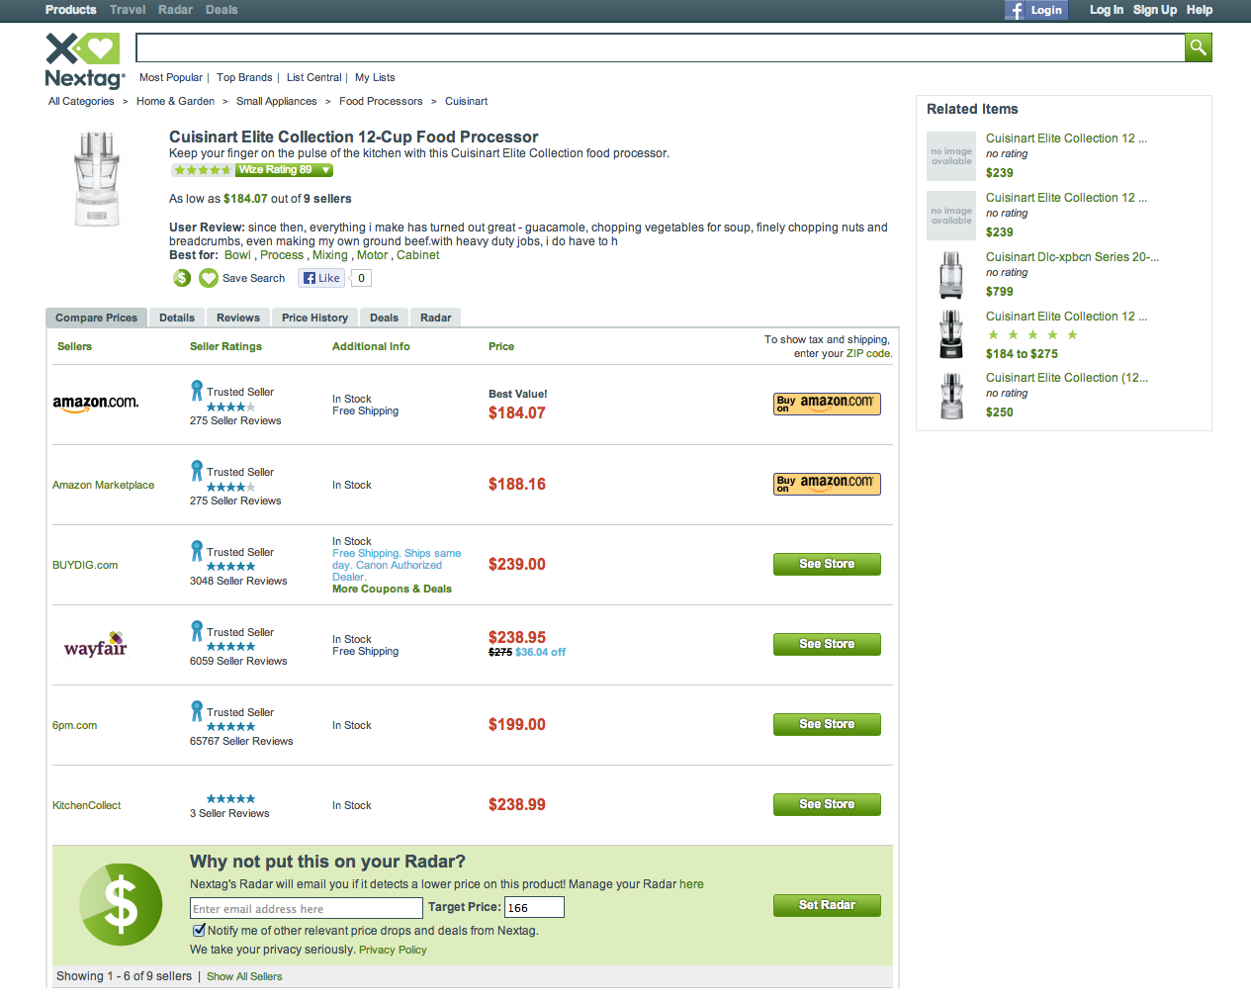
Task: Click See Store for BUYDIG.com
Action: click(x=827, y=564)
